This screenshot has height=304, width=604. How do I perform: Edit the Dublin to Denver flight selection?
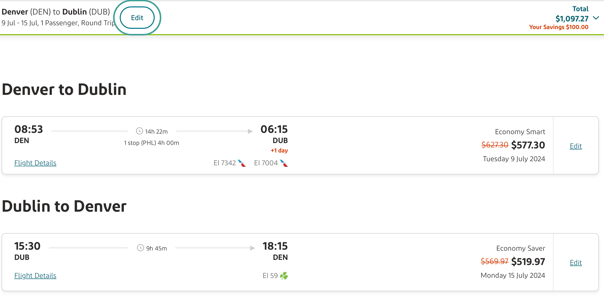click(x=576, y=262)
